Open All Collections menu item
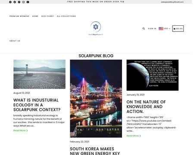The image size is (194, 155). click(x=66, y=16)
